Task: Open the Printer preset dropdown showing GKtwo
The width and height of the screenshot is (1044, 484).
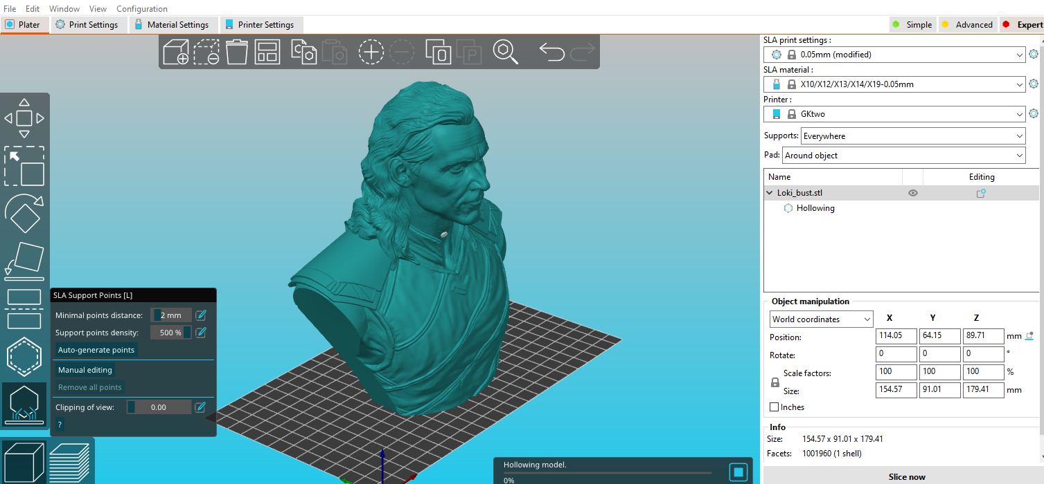Action: [894, 114]
